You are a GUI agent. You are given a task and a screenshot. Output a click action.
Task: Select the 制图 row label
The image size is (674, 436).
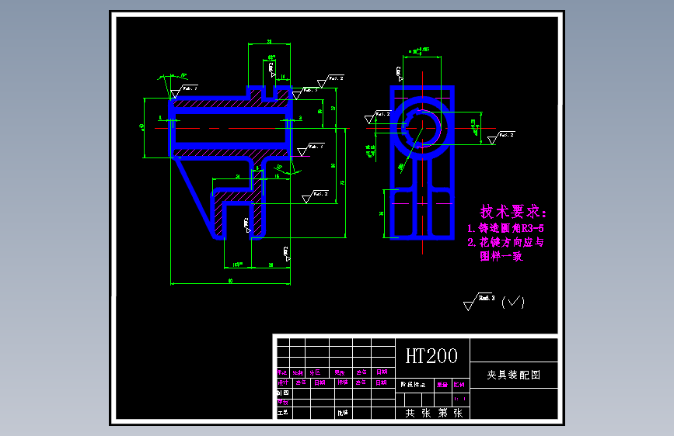[x=283, y=393]
